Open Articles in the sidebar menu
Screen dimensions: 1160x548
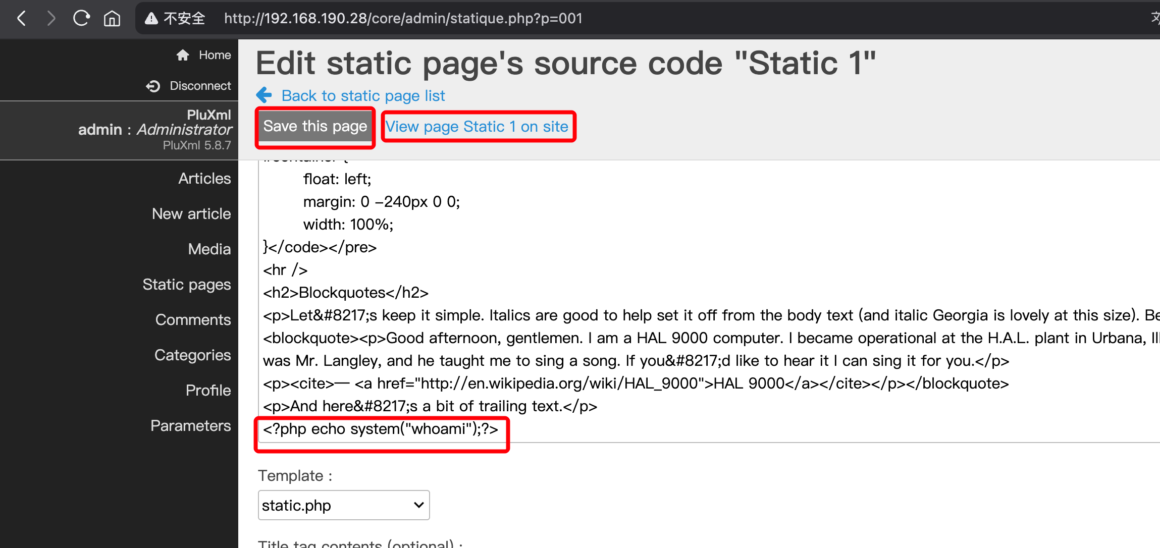pos(204,179)
